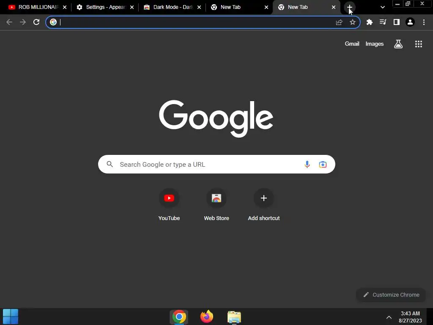Open the Search Labs flask icon
Viewport: 433px width, 325px height.
[x=398, y=44]
